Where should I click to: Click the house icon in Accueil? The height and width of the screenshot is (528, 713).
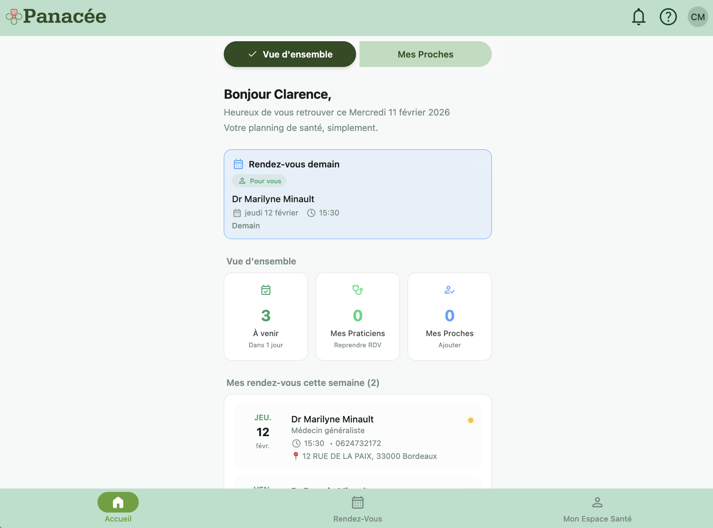(118, 502)
